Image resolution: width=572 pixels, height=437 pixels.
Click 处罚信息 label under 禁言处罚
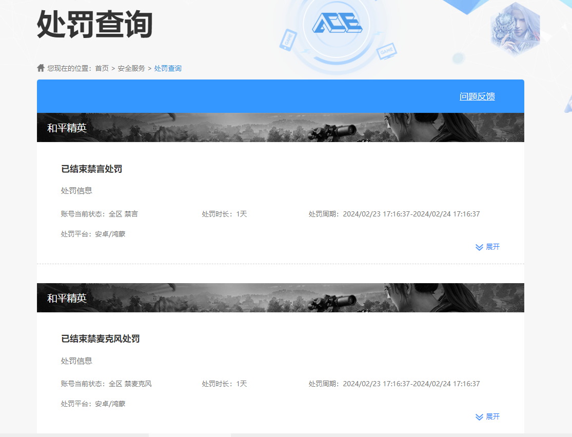coord(76,190)
